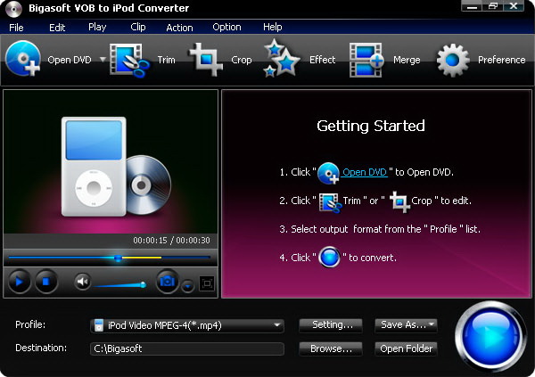Viewport: 535px width, 377px height.
Task: Expand the snapshot options arrow
Action: pyautogui.click(x=187, y=286)
